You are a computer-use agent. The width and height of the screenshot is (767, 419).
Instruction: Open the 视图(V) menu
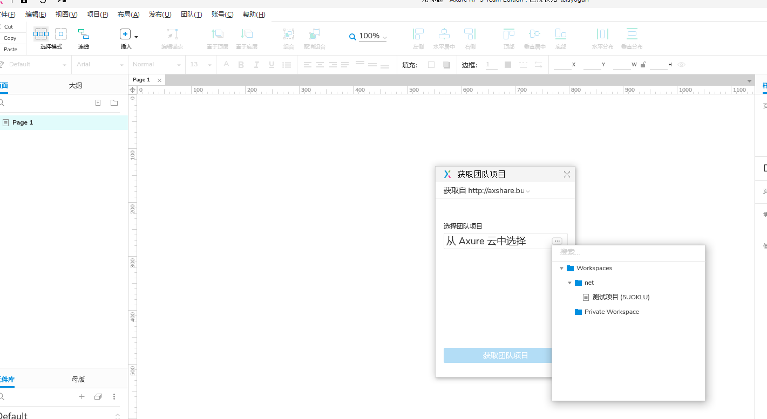(66, 15)
